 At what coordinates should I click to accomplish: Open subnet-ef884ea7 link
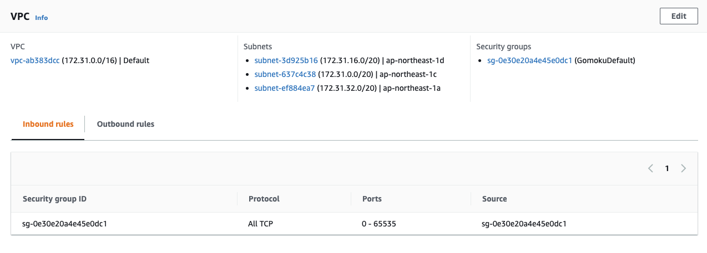coord(284,88)
